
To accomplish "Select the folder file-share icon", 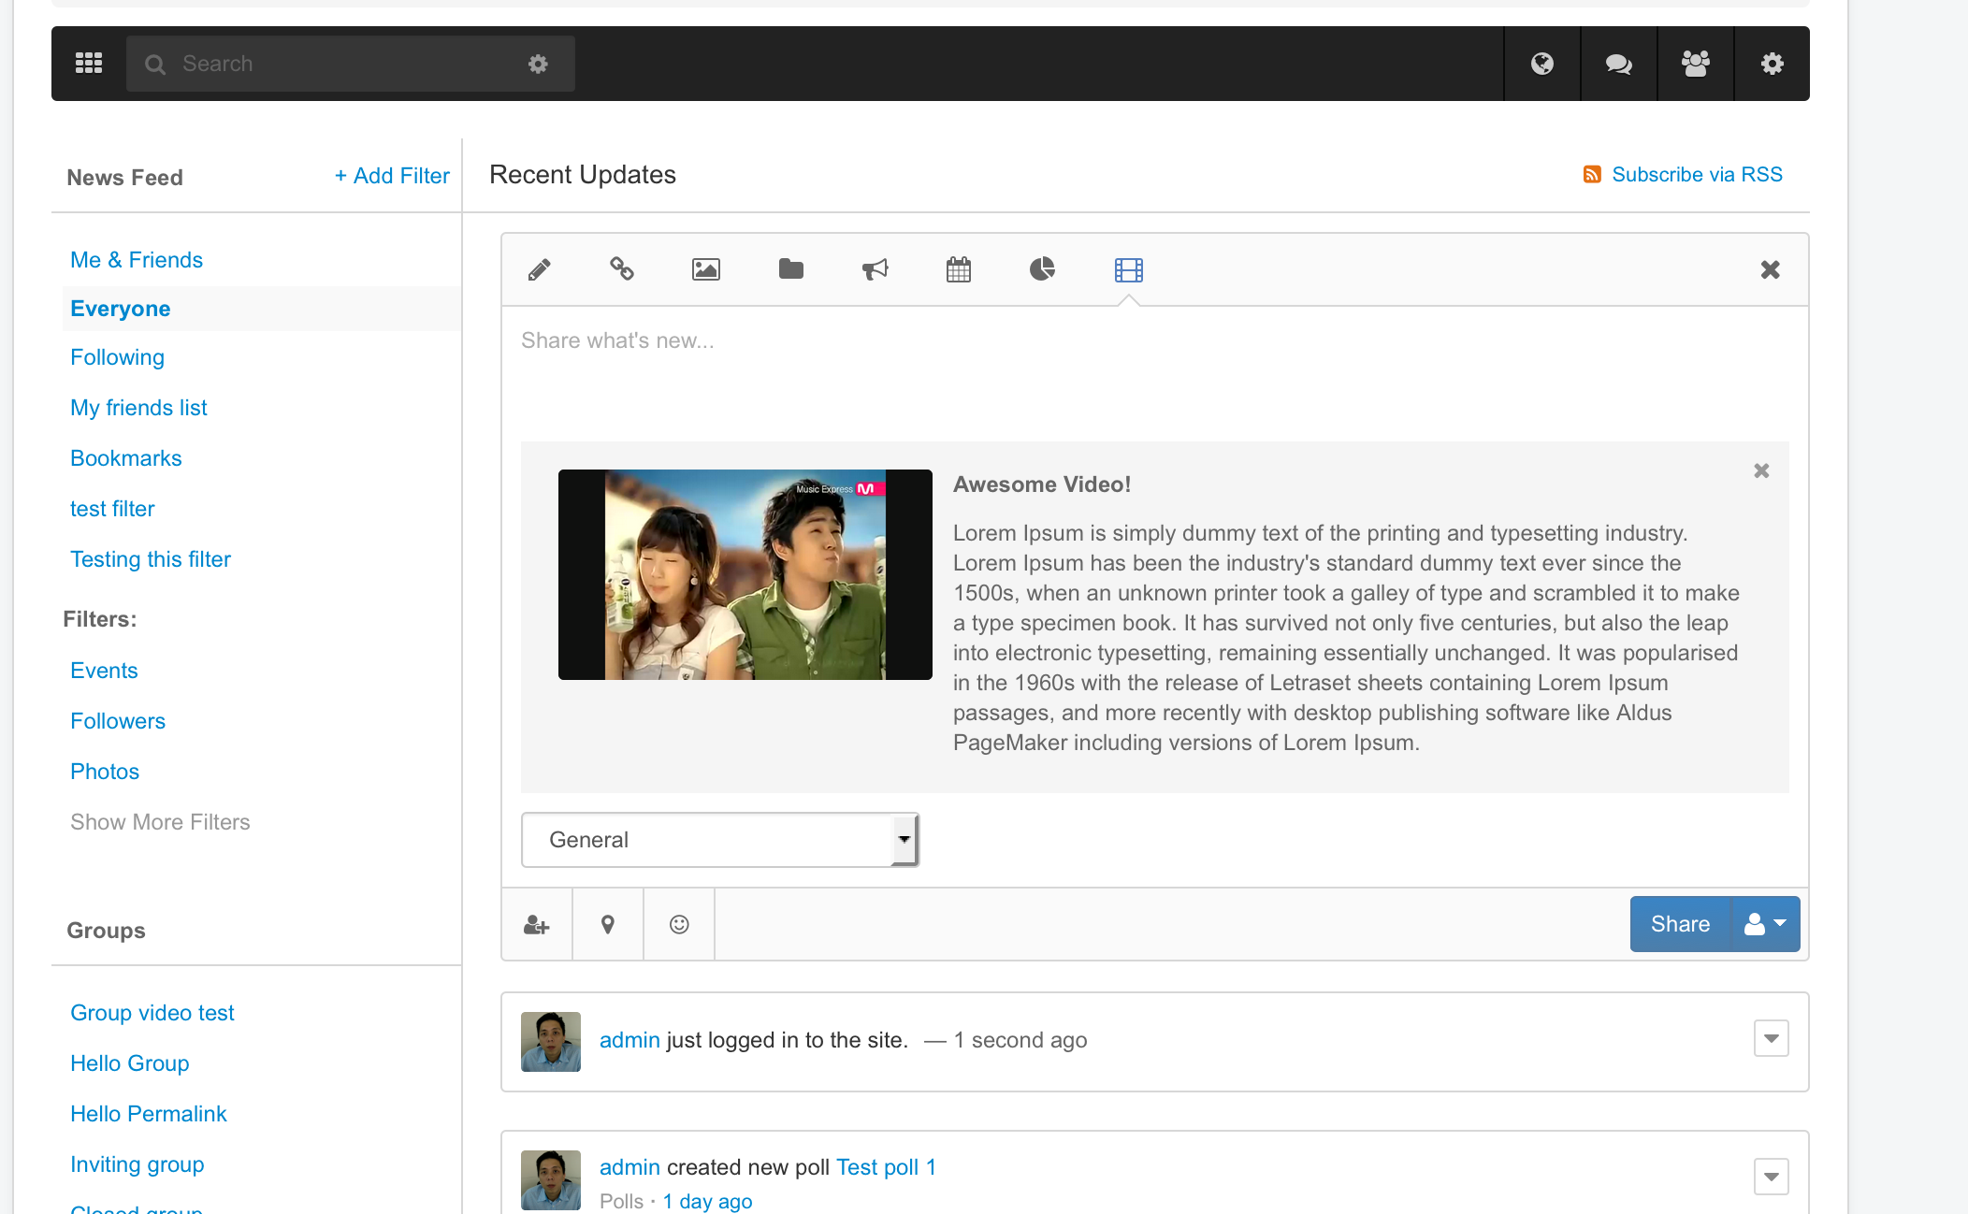I will [790, 269].
